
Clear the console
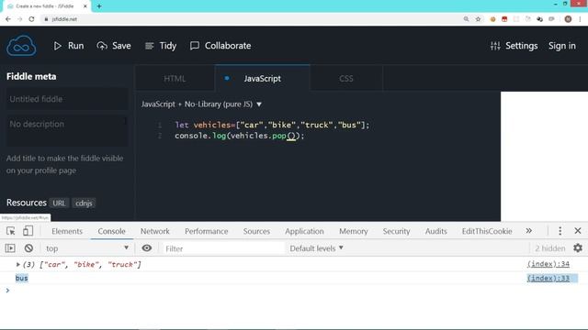[x=28, y=248]
